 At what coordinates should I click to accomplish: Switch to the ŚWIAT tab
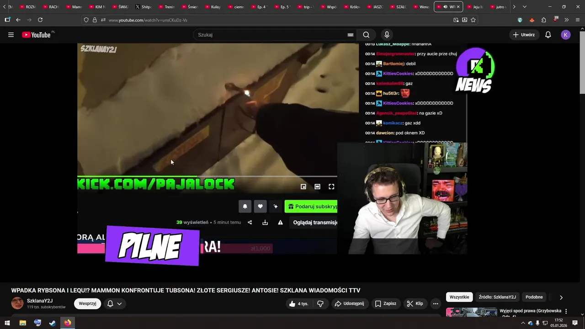click(x=120, y=7)
